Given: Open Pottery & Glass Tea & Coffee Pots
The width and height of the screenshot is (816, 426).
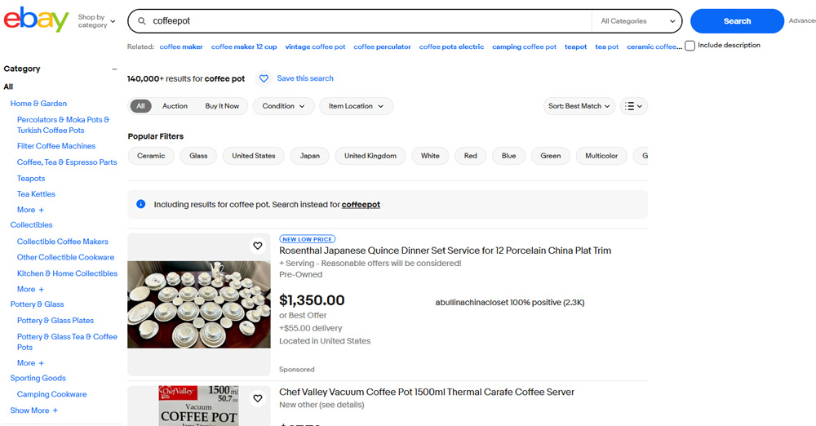Looking at the screenshot, I should point(67,342).
